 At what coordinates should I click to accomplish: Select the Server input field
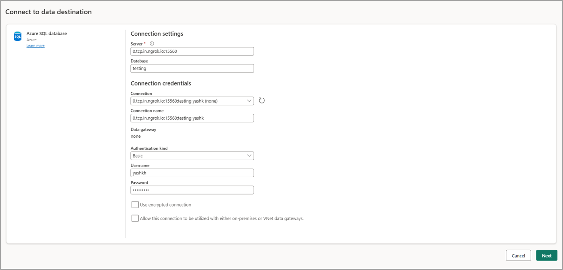192,51
